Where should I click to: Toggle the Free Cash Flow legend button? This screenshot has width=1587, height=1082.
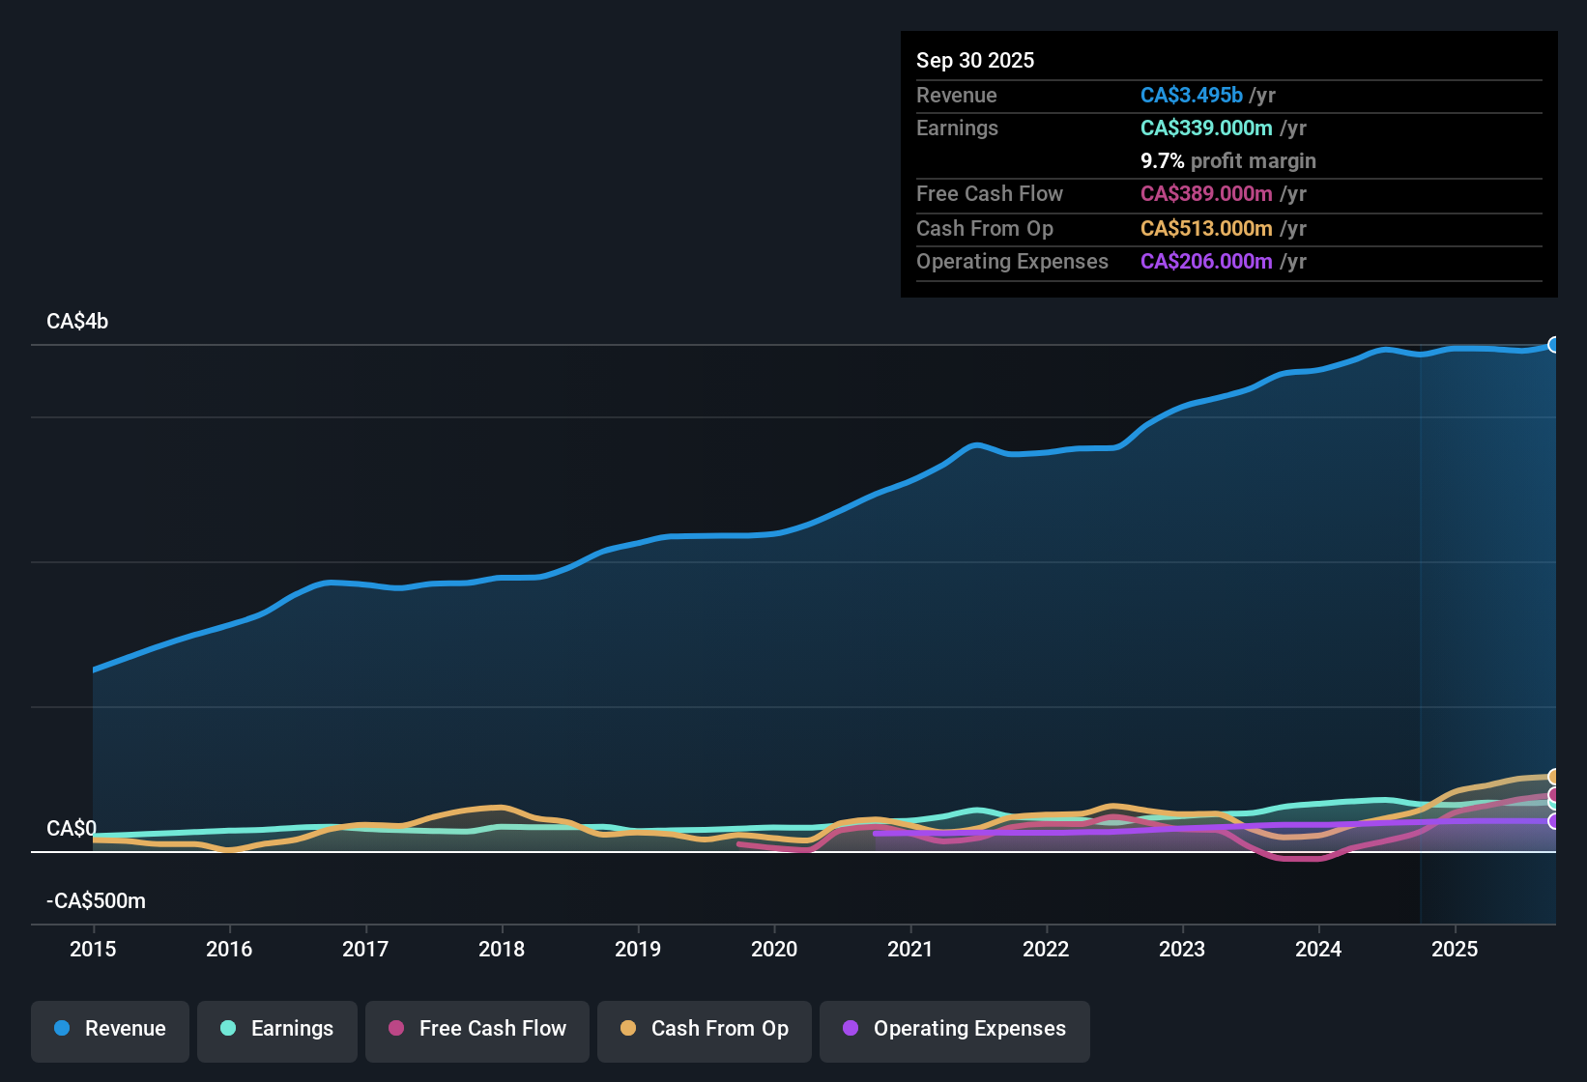477,1029
